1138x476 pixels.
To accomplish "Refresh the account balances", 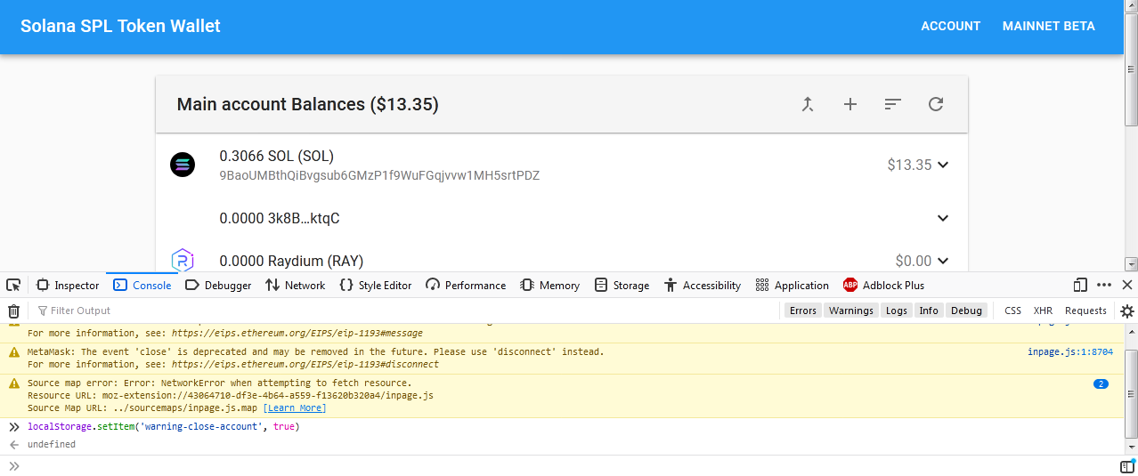I will tap(936, 104).
